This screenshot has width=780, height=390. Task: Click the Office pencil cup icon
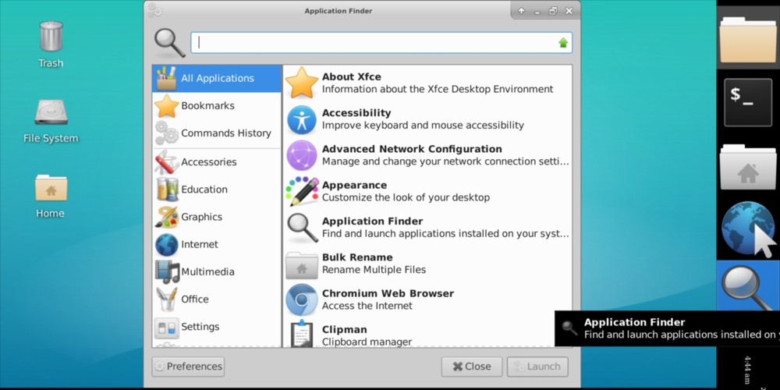pyautogui.click(x=167, y=299)
